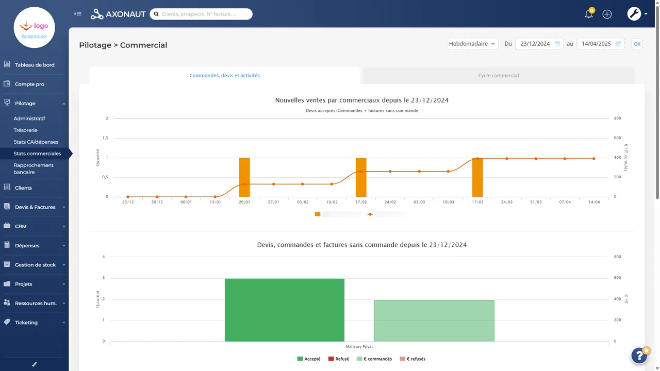Toggle the Accepté legend swatch
The width and height of the screenshot is (660, 371).
300,359
